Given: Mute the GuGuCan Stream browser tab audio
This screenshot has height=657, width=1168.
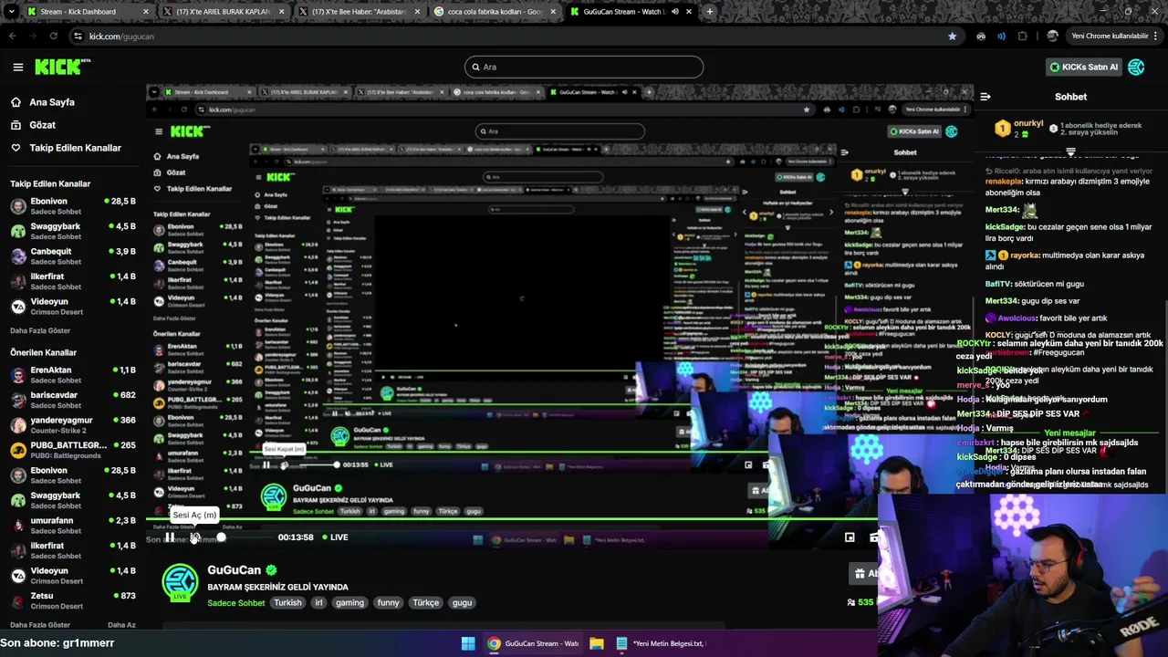Looking at the screenshot, I should pyautogui.click(x=675, y=12).
